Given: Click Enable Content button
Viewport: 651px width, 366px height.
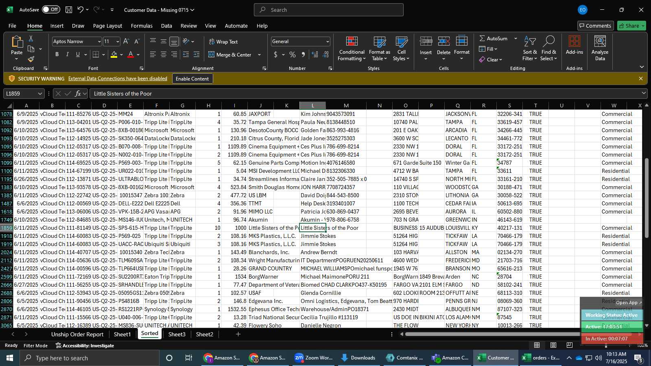Looking at the screenshot, I should [192, 78].
